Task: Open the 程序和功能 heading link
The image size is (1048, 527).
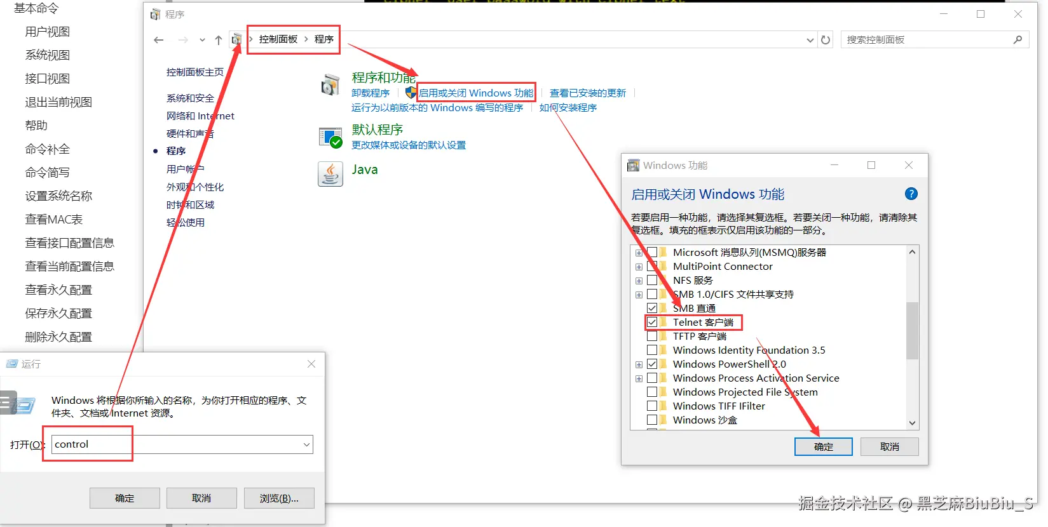Action: [384, 77]
